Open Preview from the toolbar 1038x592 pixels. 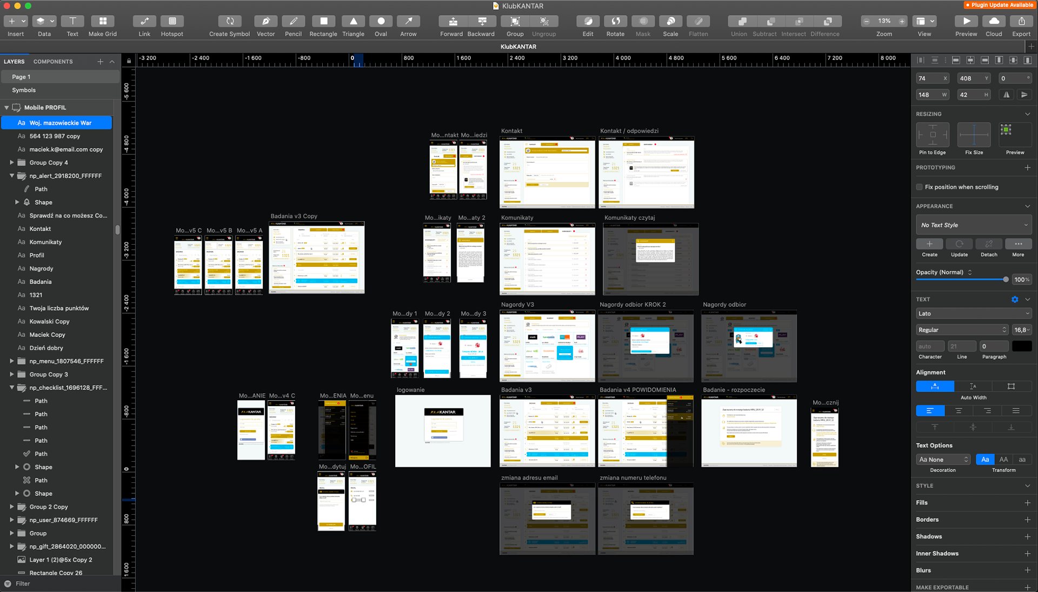click(x=966, y=22)
